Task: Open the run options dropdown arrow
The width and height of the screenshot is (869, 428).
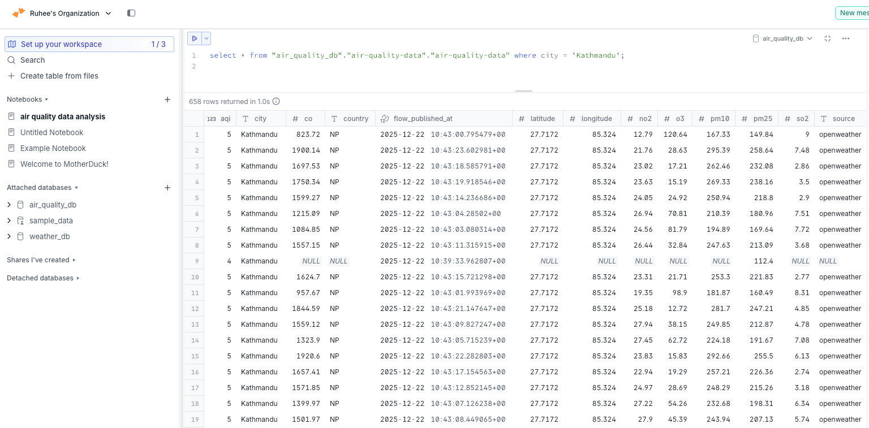Action: (x=207, y=38)
